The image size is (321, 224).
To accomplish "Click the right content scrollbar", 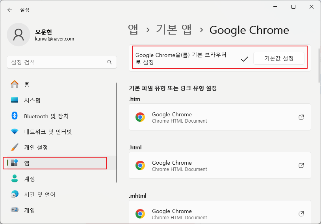I will [x=319, y=66].
